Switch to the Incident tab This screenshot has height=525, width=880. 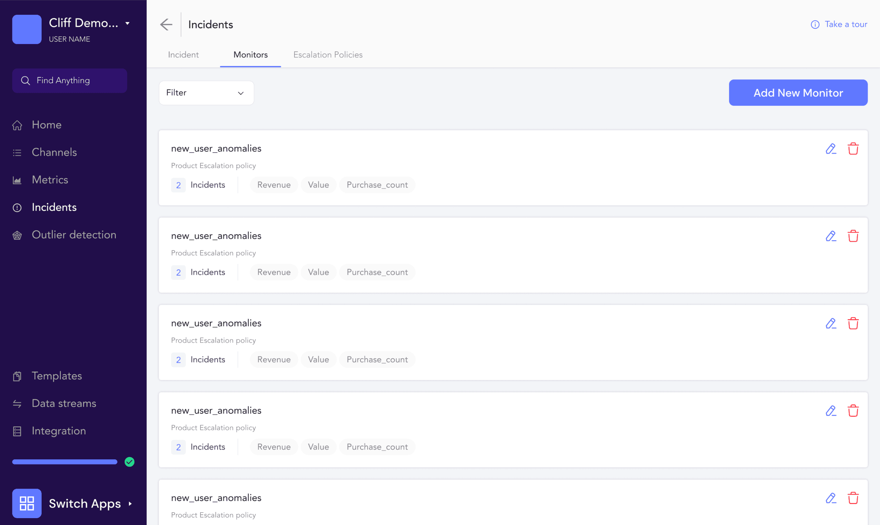coord(183,55)
